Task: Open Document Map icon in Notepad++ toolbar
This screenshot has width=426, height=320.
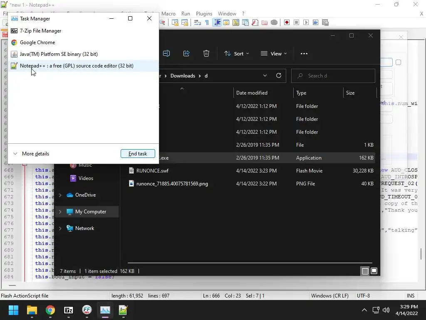Action: click(235, 22)
